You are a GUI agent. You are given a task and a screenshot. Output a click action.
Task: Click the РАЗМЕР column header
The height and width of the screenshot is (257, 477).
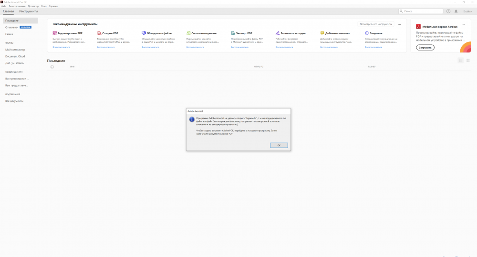(x=372, y=67)
